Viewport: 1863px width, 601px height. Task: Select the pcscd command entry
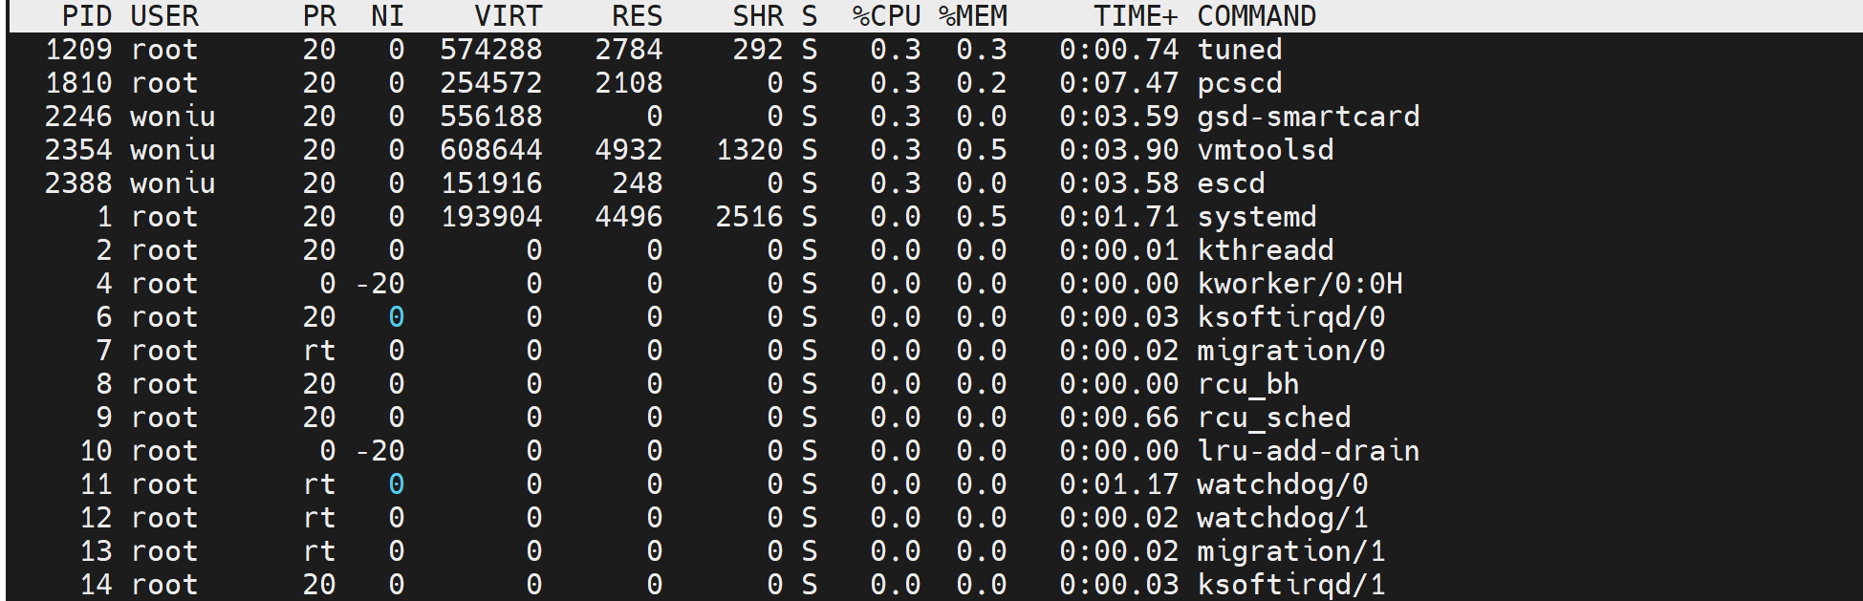[x=1239, y=83]
